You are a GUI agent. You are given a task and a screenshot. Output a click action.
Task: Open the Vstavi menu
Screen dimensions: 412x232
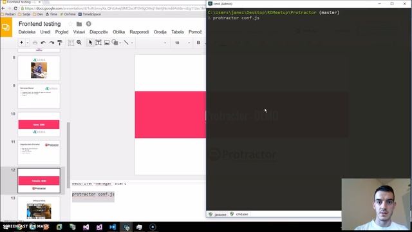(79, 32)
